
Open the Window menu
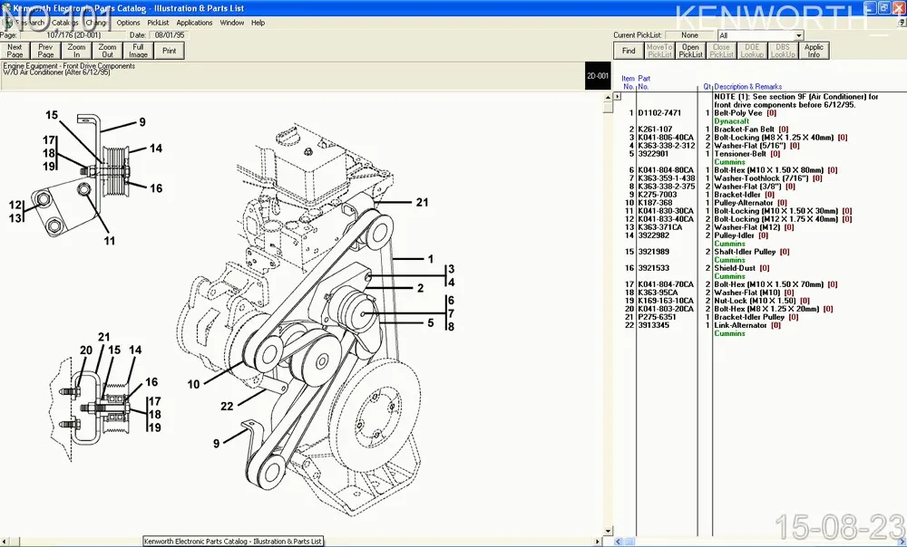coord(232,23)
